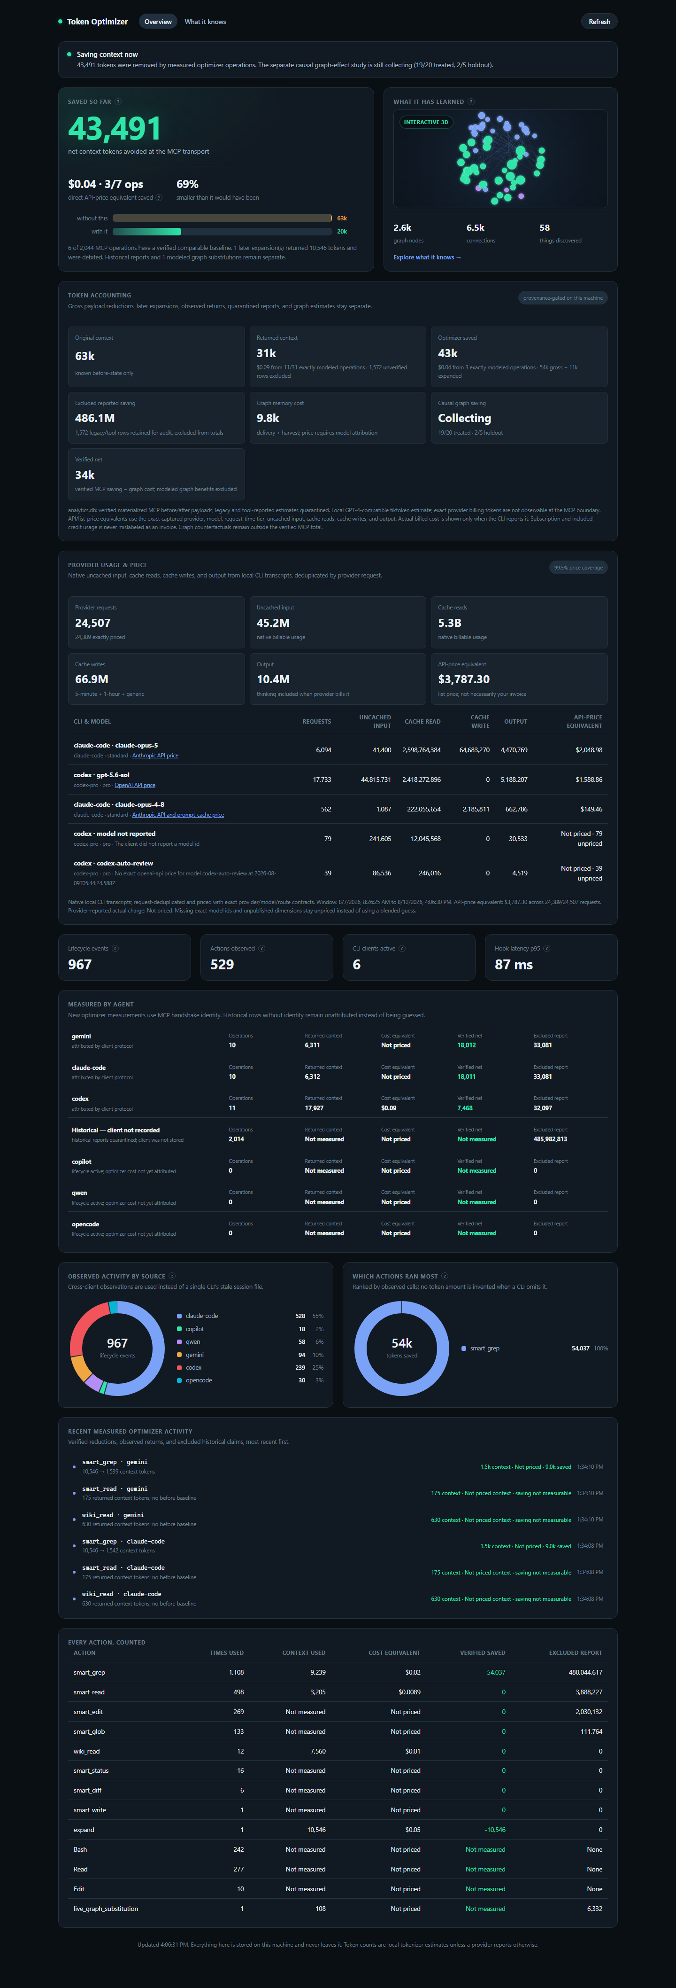Click the 3D knowledge graph preview
This screenshot has height=1988, width=676.
tap(500, 159)
